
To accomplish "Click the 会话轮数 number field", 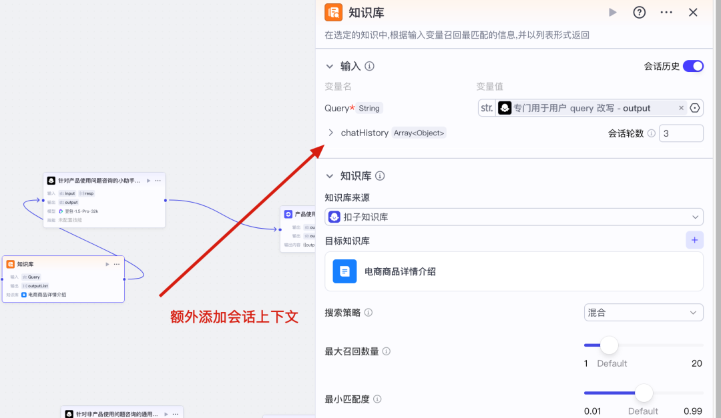I will coord(681,133).
